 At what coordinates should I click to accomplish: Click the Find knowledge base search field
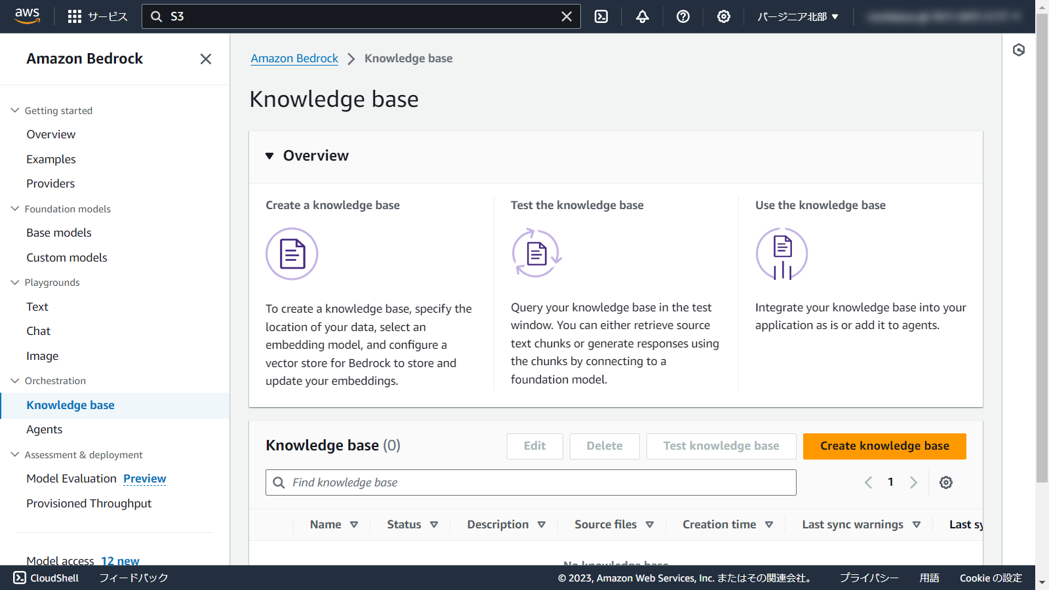(531, 482)
